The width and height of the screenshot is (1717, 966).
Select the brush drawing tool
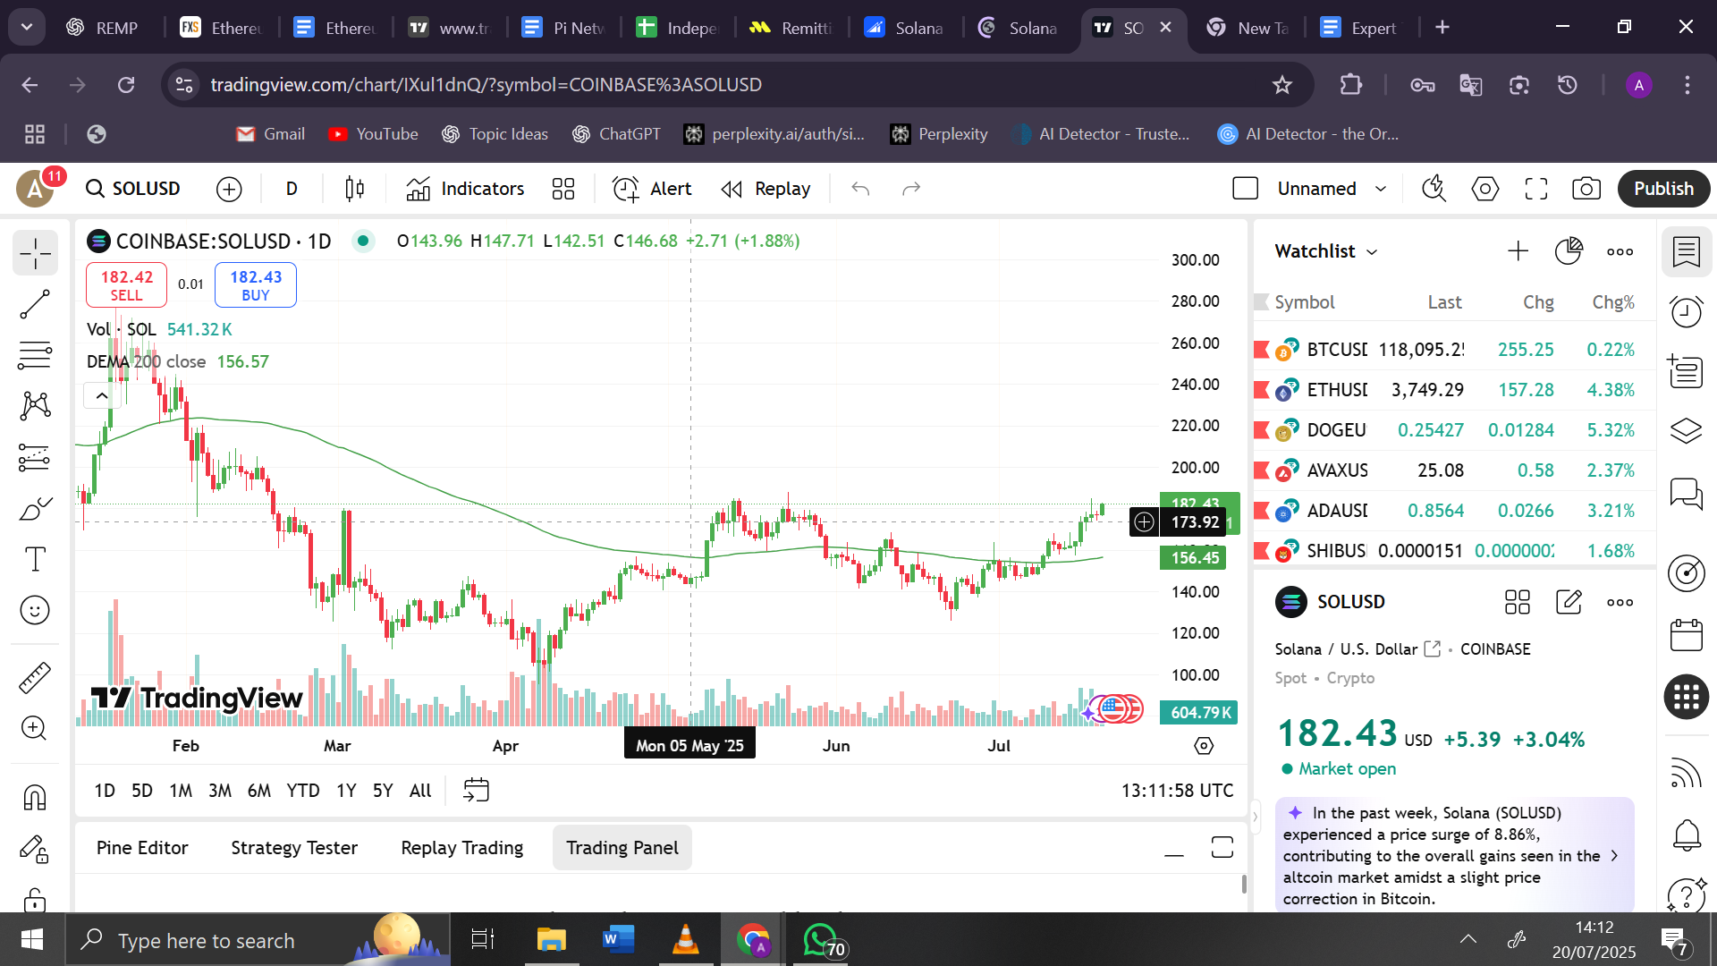coord(35,509)
